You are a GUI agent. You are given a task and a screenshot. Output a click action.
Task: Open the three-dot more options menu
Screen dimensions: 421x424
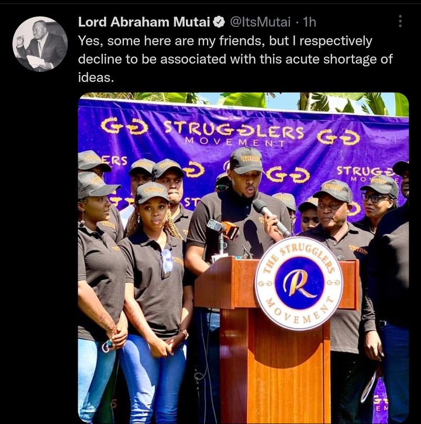point(400,21)
